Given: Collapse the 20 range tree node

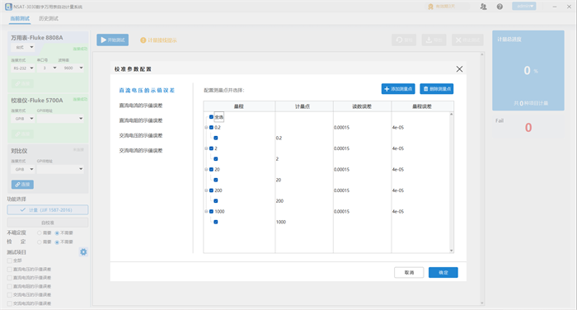Looking at the screenshot, I should pyautogui.click(x=206, y=169).
